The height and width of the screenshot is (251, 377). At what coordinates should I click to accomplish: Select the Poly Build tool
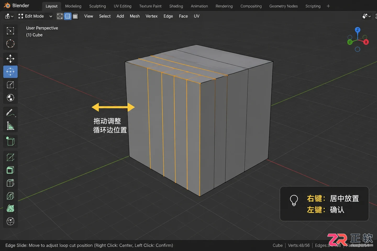point(10,221)
